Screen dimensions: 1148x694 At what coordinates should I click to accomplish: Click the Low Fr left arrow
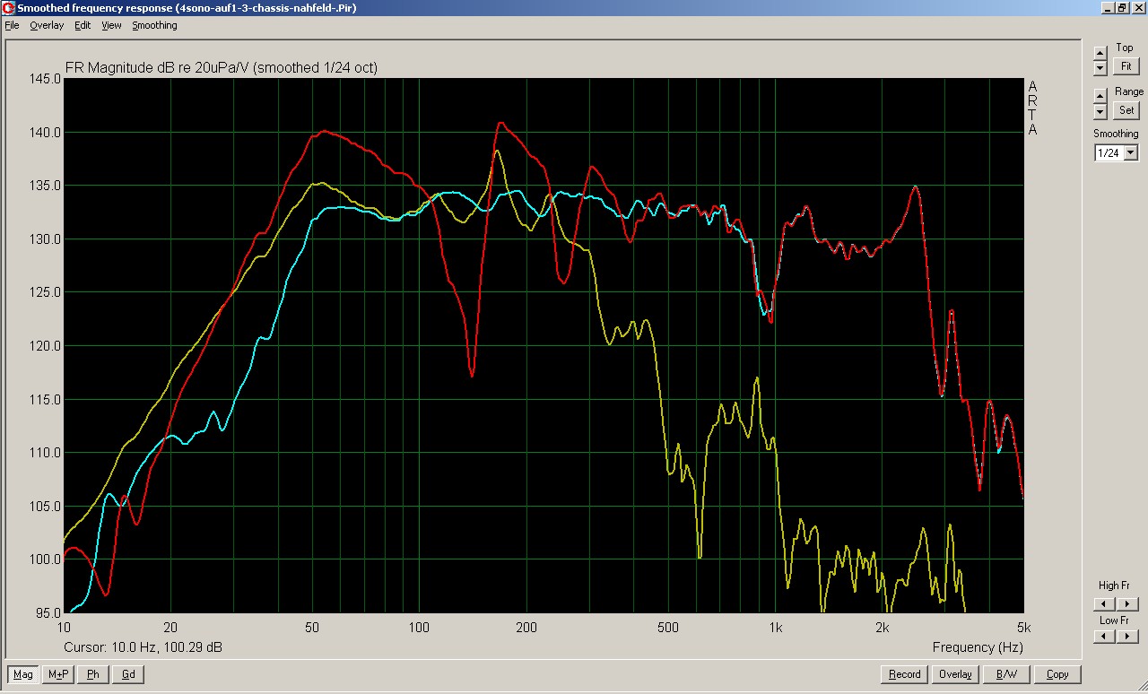coord(1104,636)
